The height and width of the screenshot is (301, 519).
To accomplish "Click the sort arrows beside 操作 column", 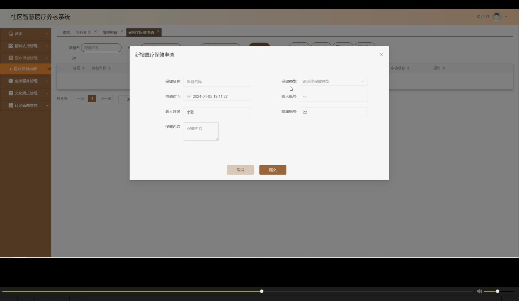I will coord(444,68).
